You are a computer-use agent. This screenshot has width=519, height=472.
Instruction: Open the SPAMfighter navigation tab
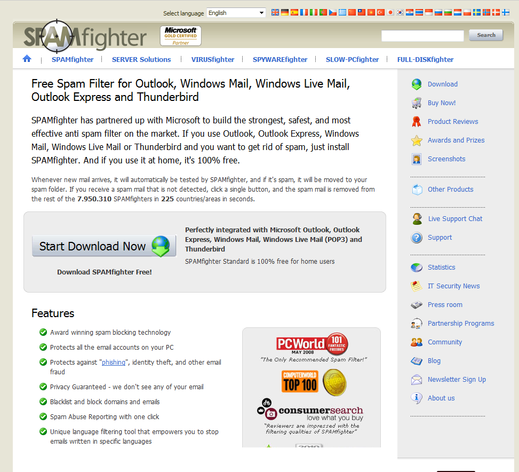coord(73,60)
